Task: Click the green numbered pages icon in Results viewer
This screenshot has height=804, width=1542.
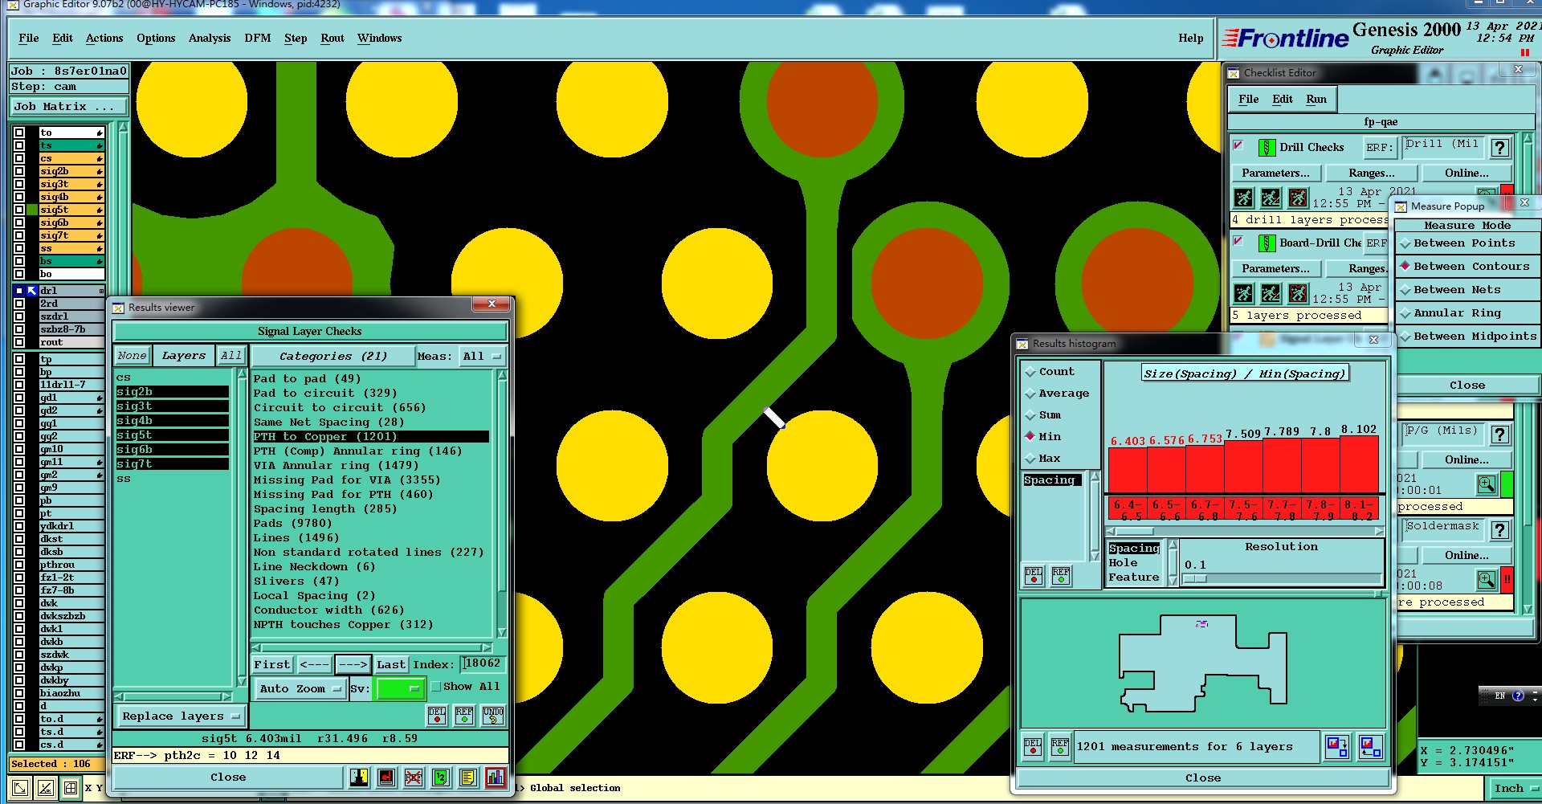Action: tap(440, 777)
